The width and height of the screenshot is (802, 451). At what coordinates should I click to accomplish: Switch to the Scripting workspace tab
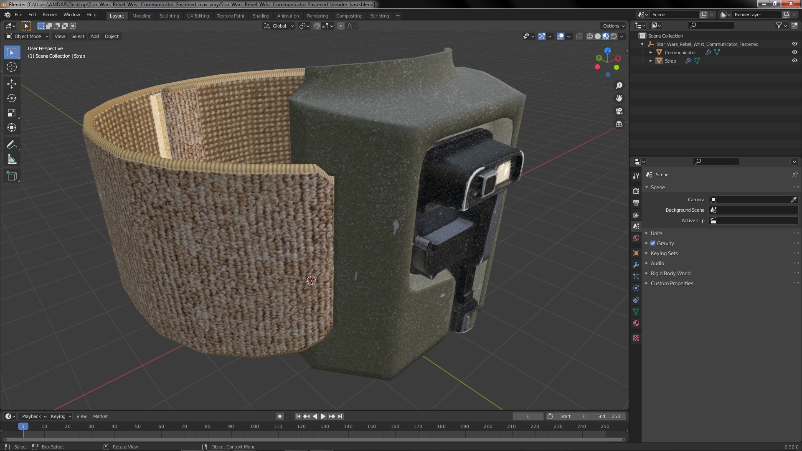pyautogui.click(x=379, y=16)
